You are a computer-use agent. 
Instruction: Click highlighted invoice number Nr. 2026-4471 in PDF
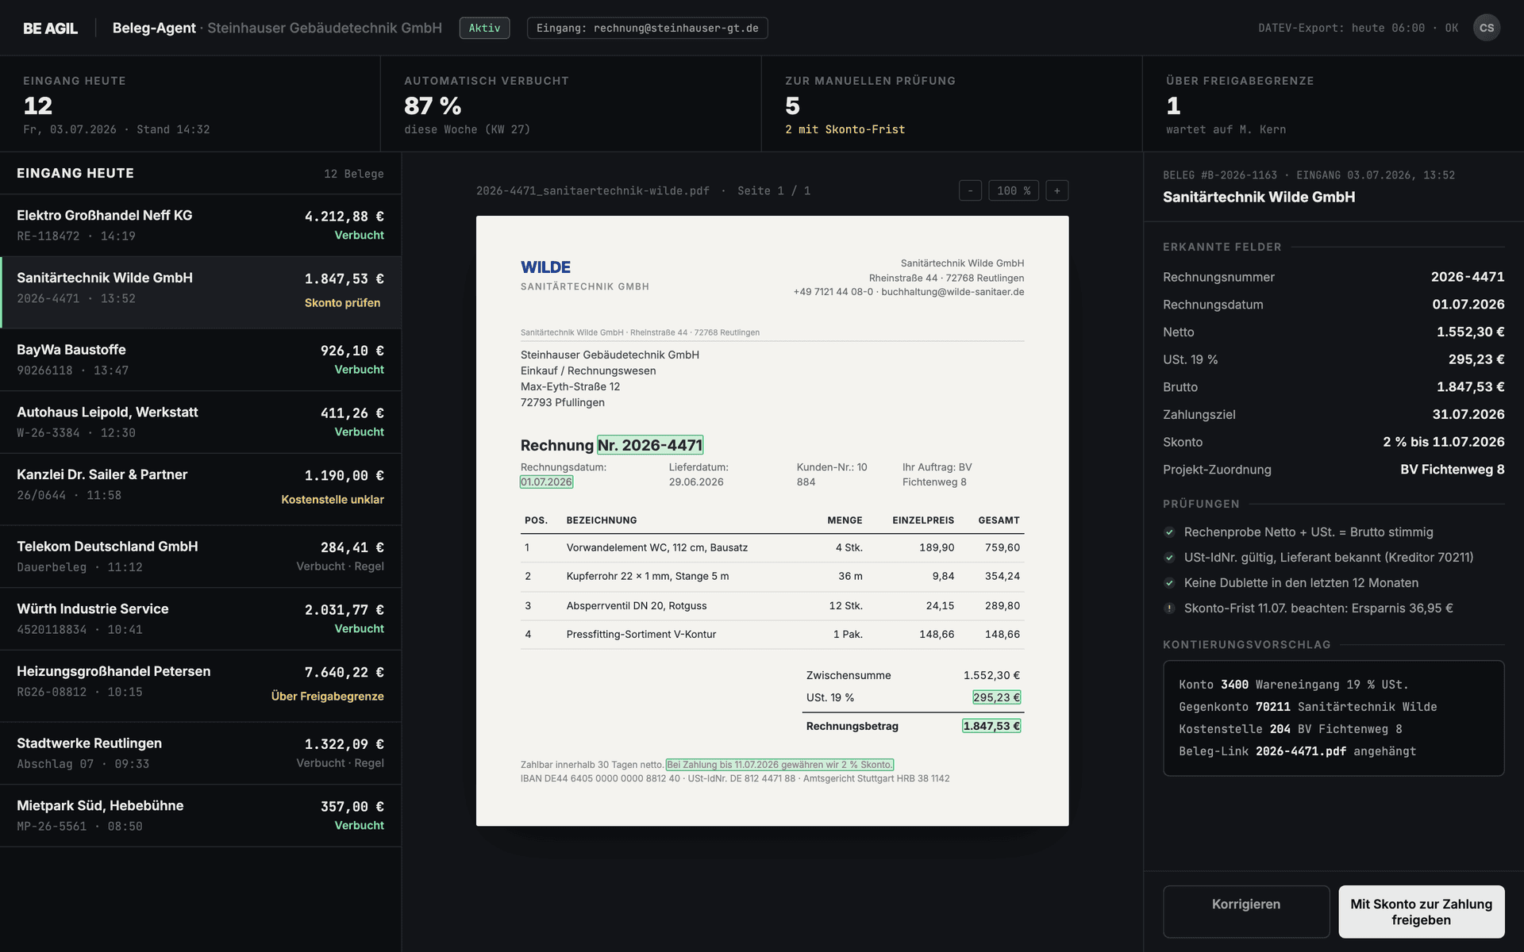(650, 445)
